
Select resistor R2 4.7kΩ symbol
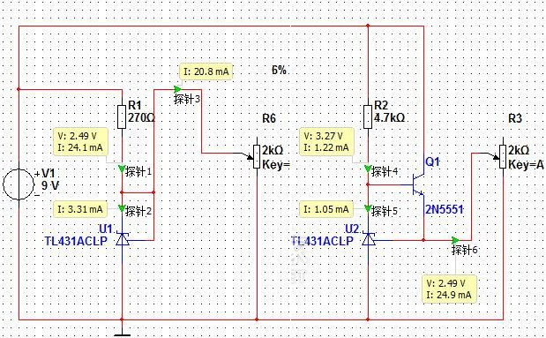[368, 116]
